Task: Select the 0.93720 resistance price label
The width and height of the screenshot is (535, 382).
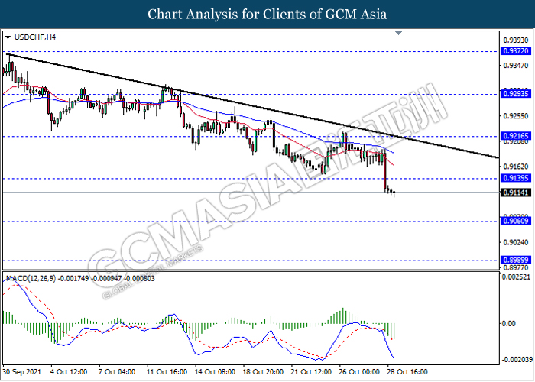Action: [516, 51]
